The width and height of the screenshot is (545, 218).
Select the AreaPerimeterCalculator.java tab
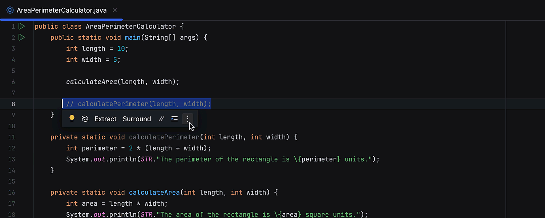tap(61, 10)
